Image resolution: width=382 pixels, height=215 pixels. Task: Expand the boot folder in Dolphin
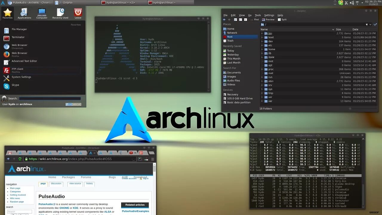262,37
